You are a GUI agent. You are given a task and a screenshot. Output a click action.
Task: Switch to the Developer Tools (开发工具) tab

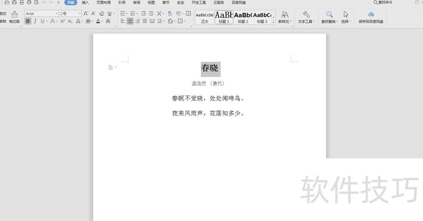point(199,3)
